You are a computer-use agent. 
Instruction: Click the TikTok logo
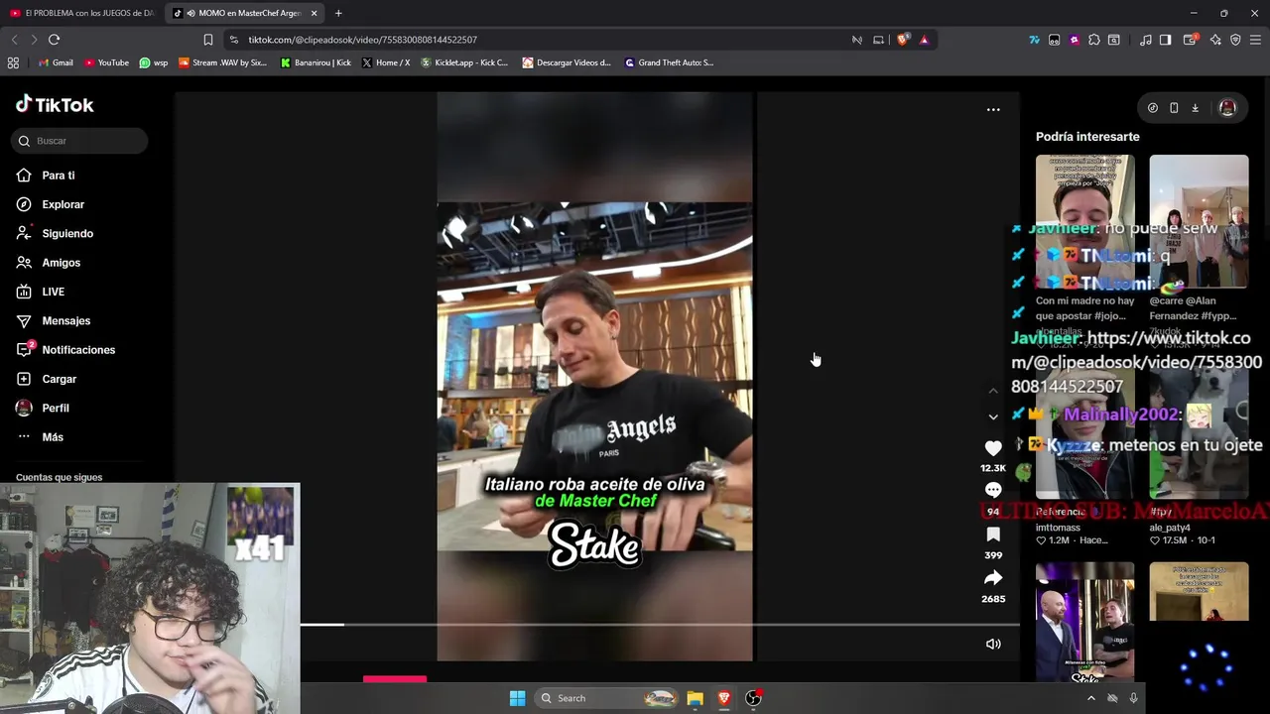click(x=55, y=104)
